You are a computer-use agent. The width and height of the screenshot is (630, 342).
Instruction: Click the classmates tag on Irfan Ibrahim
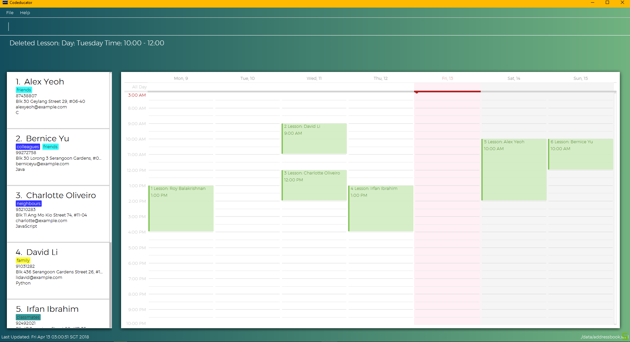coord(28,317)
